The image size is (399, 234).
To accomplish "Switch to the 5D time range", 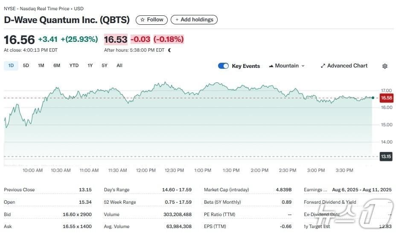I will click(x=26, y=65).
